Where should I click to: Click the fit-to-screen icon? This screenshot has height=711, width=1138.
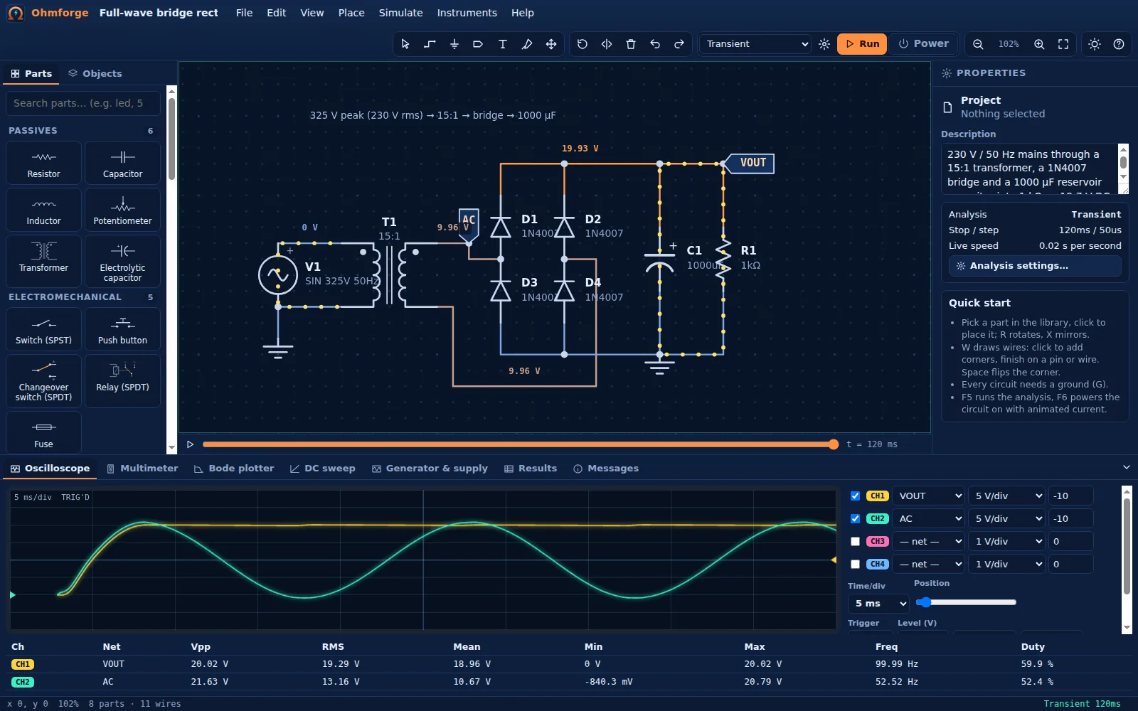click(1063, 44)
